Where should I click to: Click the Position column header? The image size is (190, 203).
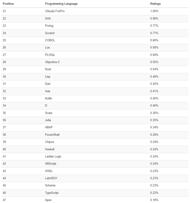tap(8, 3)
